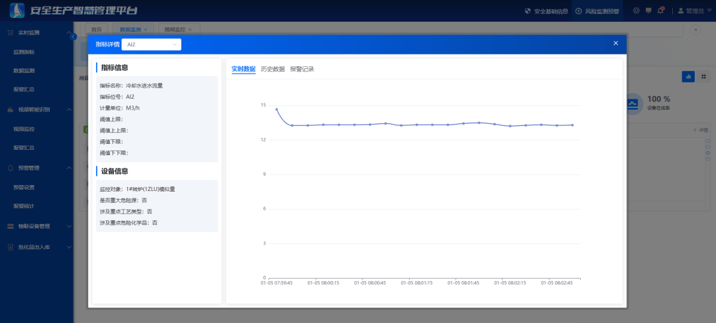Image resolution: width=716 pixels, height=323 pixels.
Task: Click the 指标名称:冷却水进水流量 row
Action: [x=131, y=86]
